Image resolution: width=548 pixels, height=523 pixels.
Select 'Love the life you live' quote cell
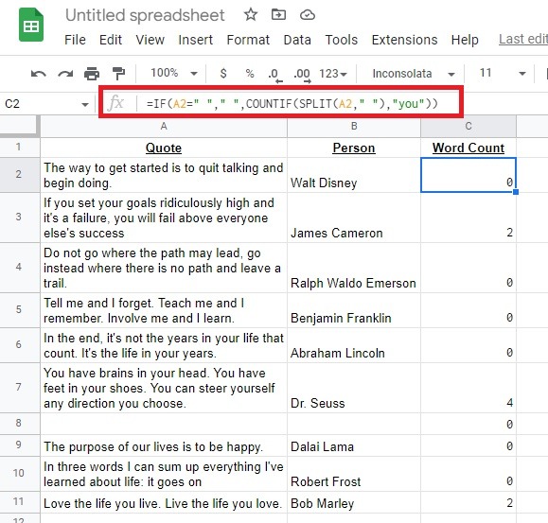[x=164, y=502]
